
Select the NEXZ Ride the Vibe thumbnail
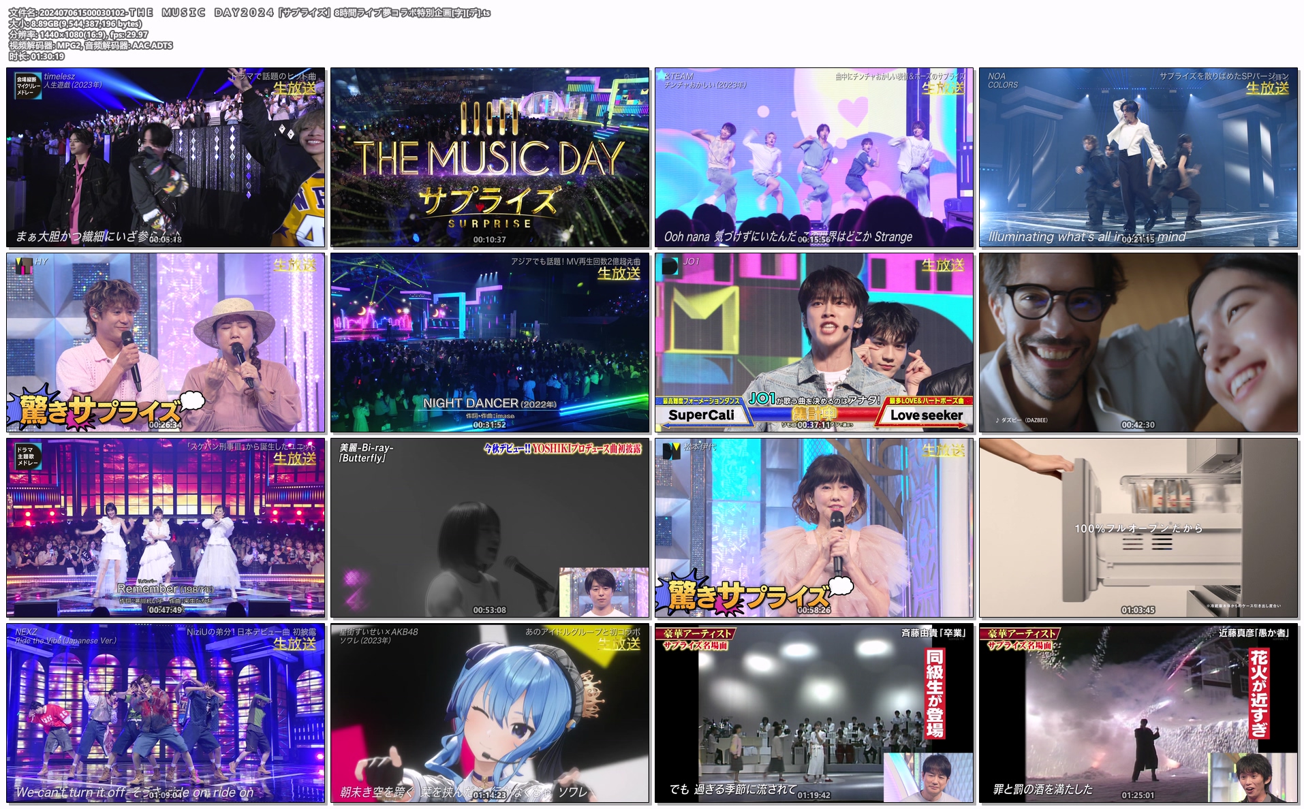[x=166, y=713]
